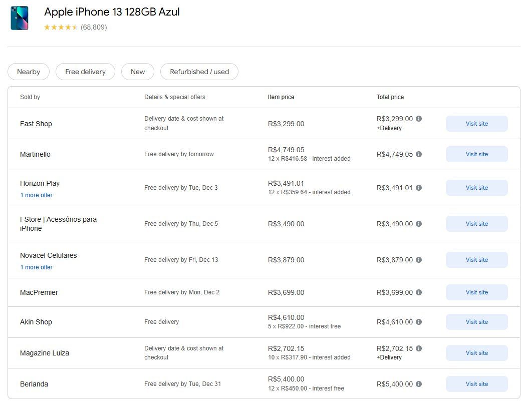Click the Horizon Play seller name

click(x=40, y=183)
